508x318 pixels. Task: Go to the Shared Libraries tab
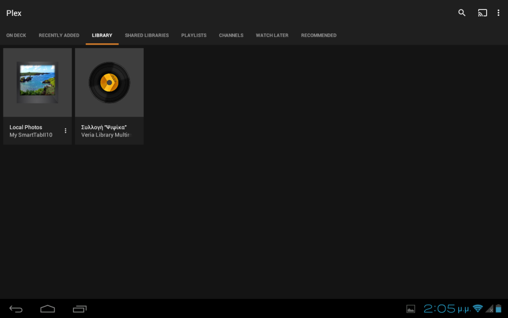pos(147,35)
